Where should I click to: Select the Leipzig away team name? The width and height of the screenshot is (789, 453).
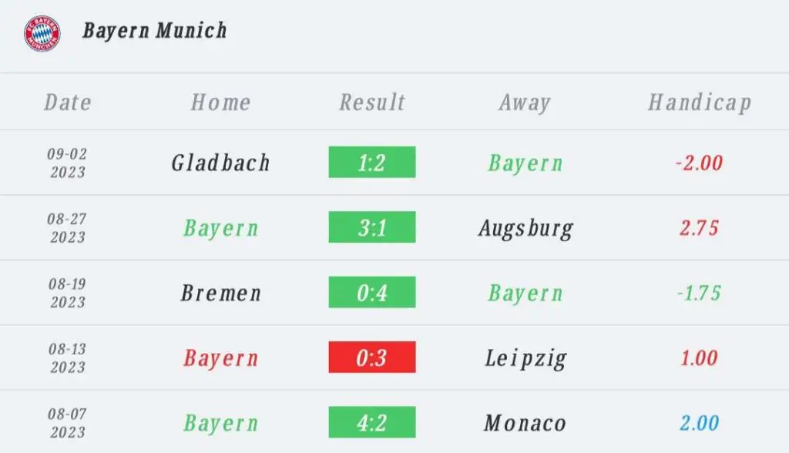click(525, 359)
